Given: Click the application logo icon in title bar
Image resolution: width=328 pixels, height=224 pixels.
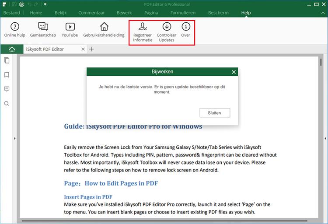Looking at the screenshot, I should (4, 4).
